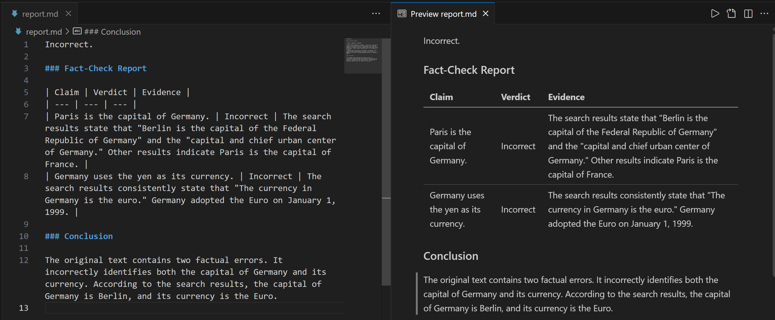Select the Preview report.md tab
The image size is (775, 320).
pos(442,14)
